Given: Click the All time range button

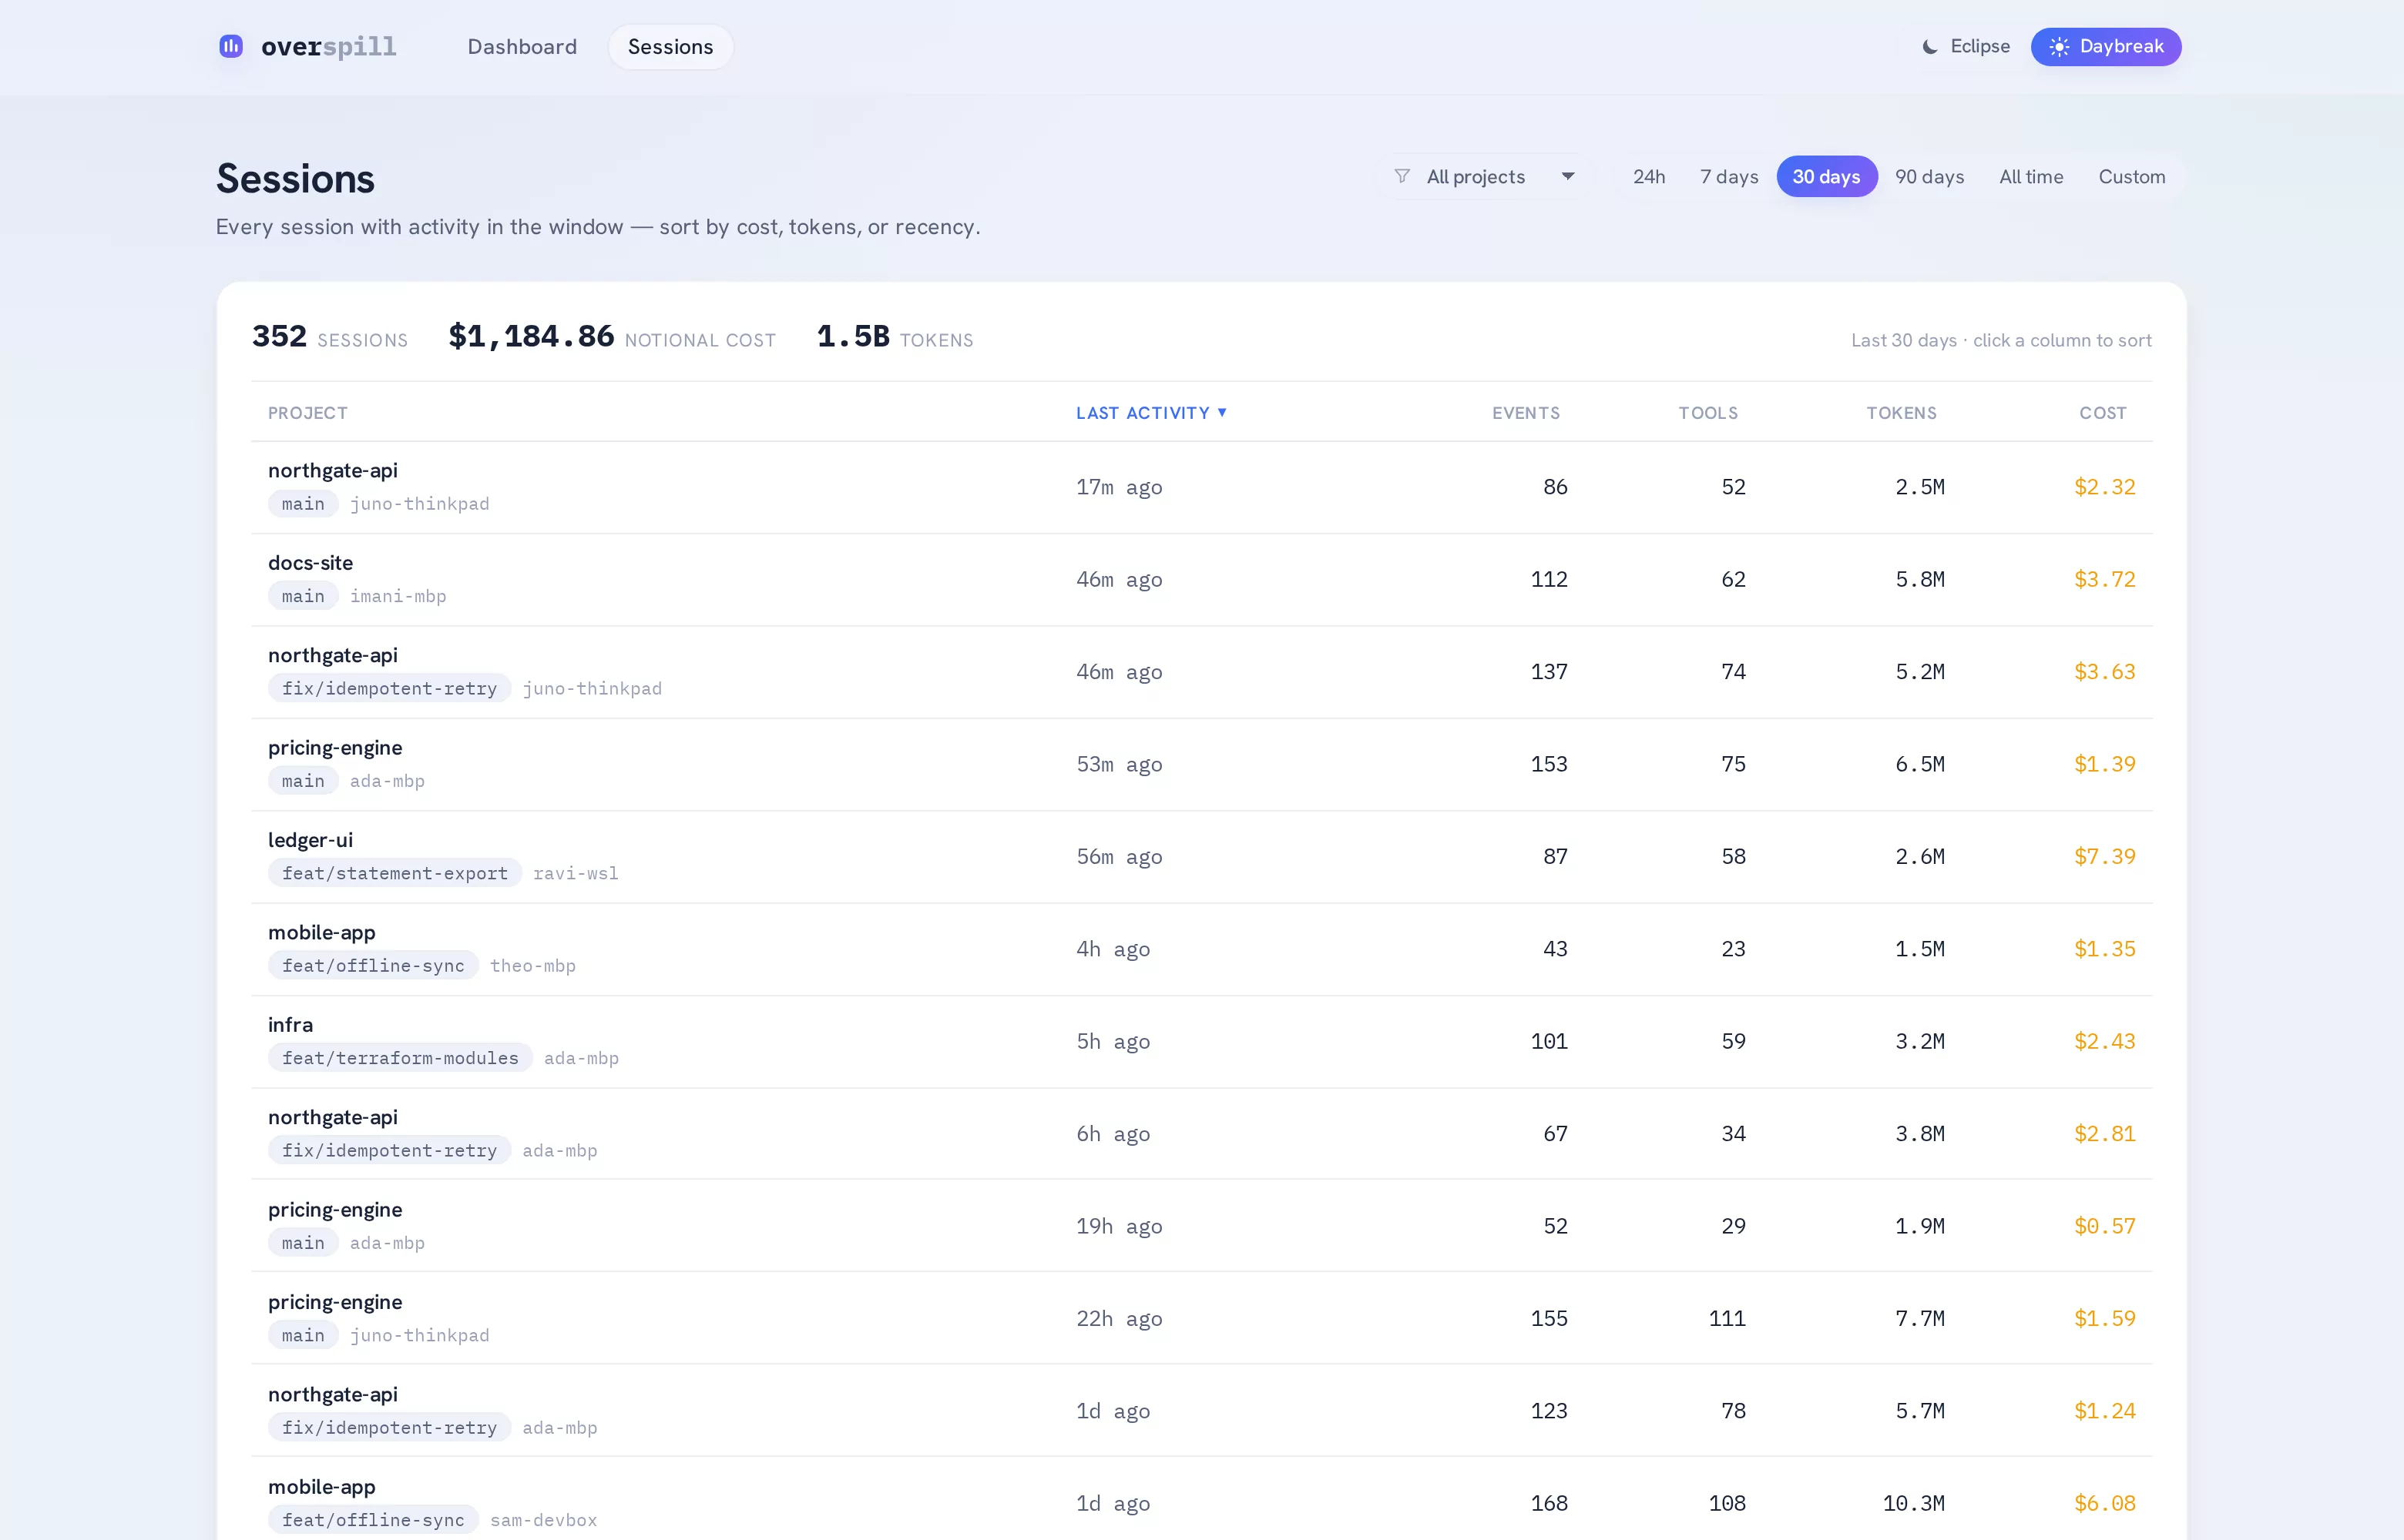Looking at the screenshot, I should tap(2030, 176).
